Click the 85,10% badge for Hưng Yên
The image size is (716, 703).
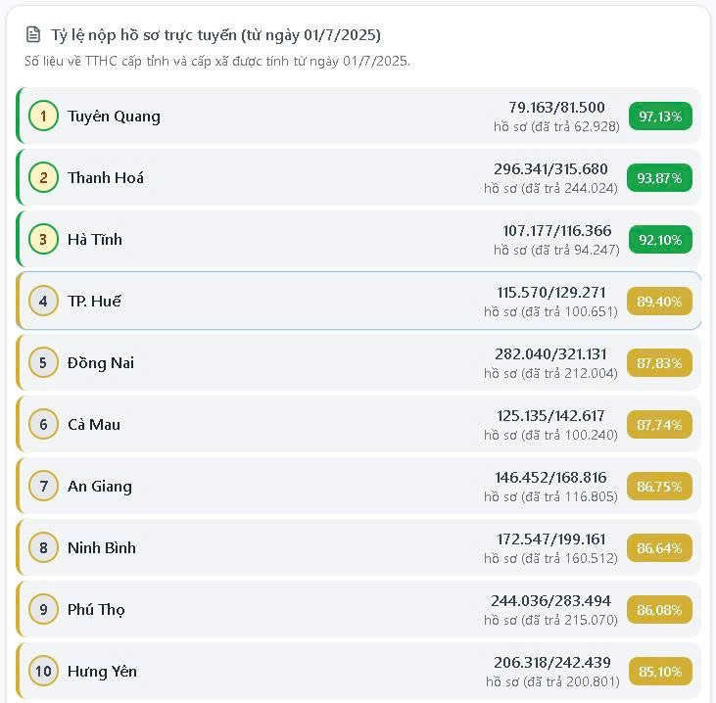coord(660,672)
